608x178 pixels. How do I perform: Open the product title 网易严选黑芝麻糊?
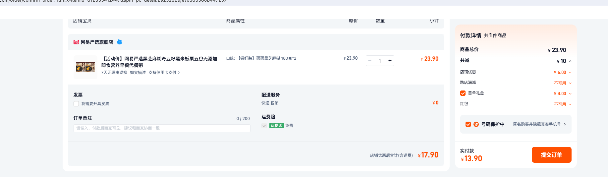159,62
